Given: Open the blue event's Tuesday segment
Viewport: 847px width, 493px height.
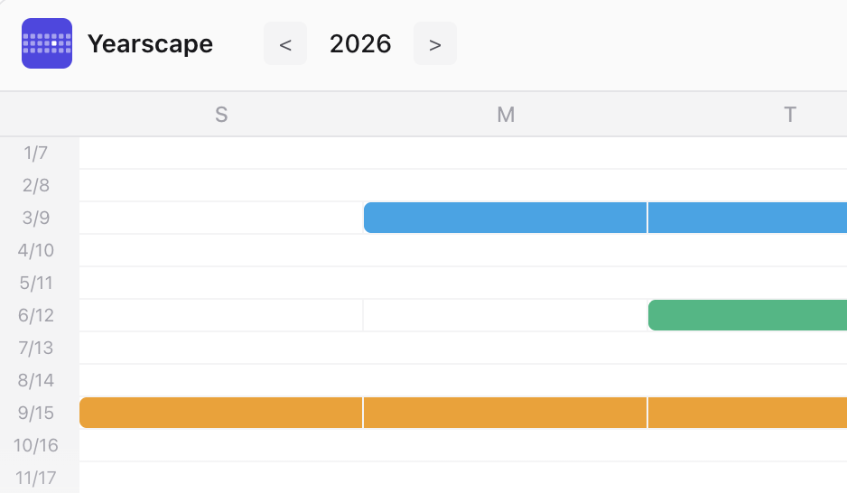Looking at the screenshot, I should coord(747,218).
